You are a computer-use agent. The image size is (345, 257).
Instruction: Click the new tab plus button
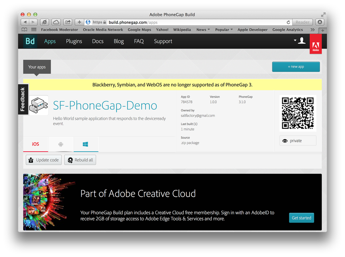[x=322, y=31]
